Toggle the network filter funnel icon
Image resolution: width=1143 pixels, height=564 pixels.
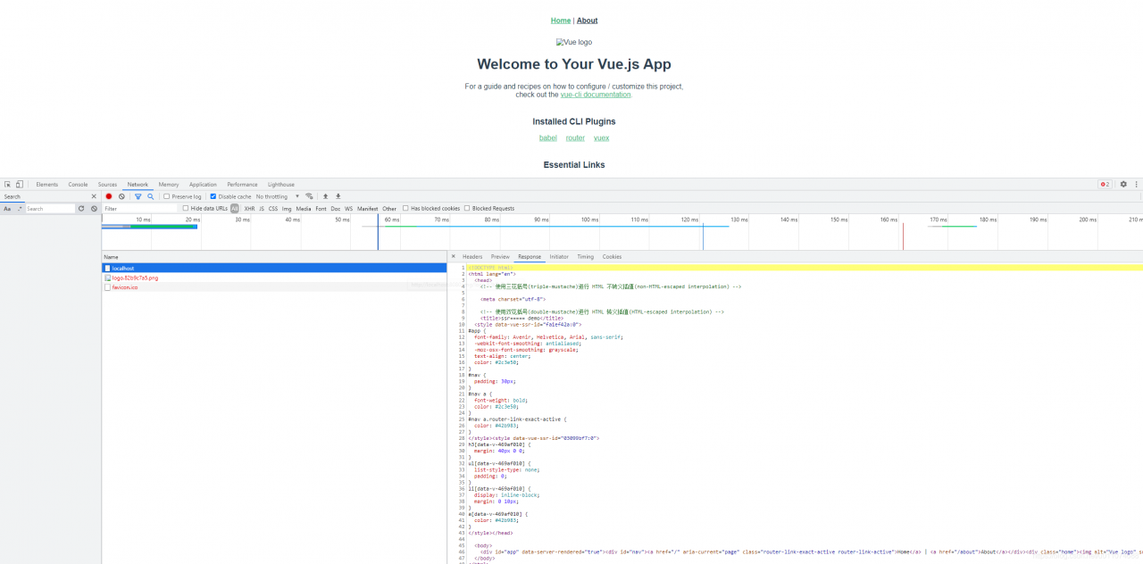tap(138, 196)
